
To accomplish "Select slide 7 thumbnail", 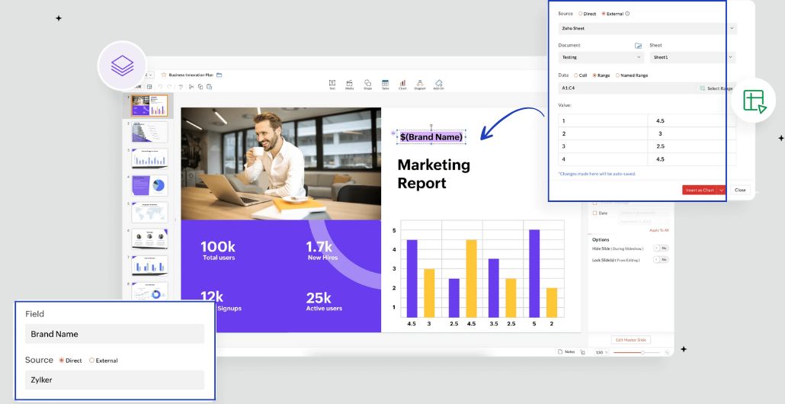I will pos(149,265).
